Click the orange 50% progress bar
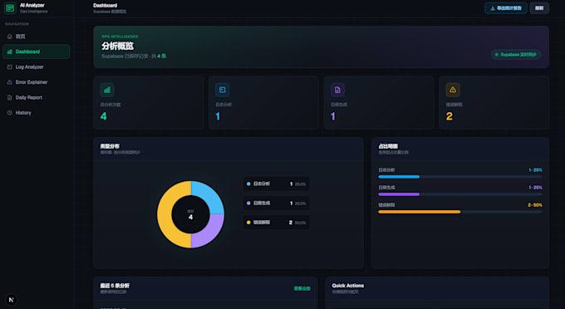This screenshot has height=309, width=565. (420, 212)
